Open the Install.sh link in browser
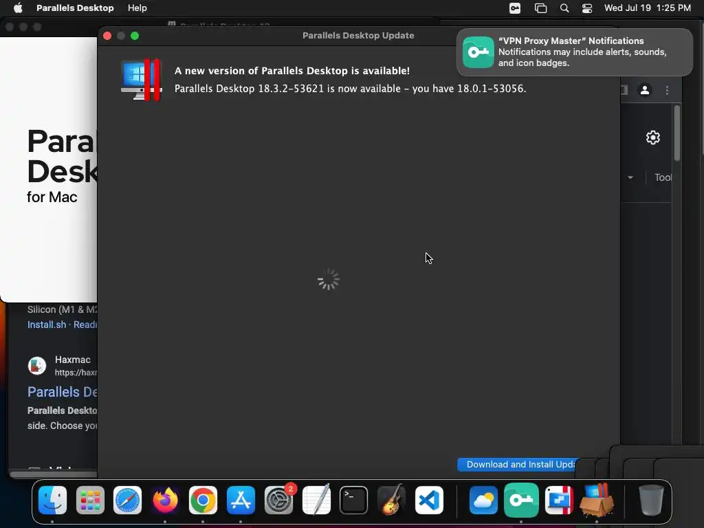704x528 pixels. pyautogui.click(x=47, y=324)
